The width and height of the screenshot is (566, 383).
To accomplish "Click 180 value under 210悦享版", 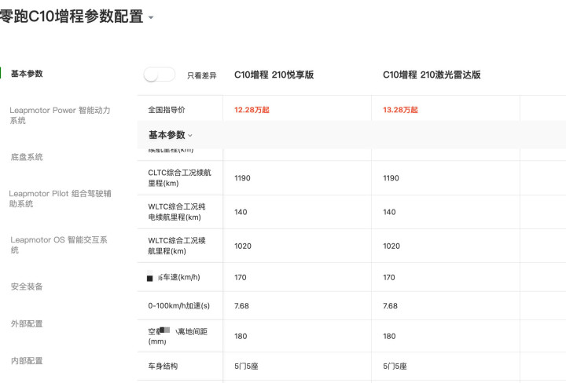I will coord(241,336).
